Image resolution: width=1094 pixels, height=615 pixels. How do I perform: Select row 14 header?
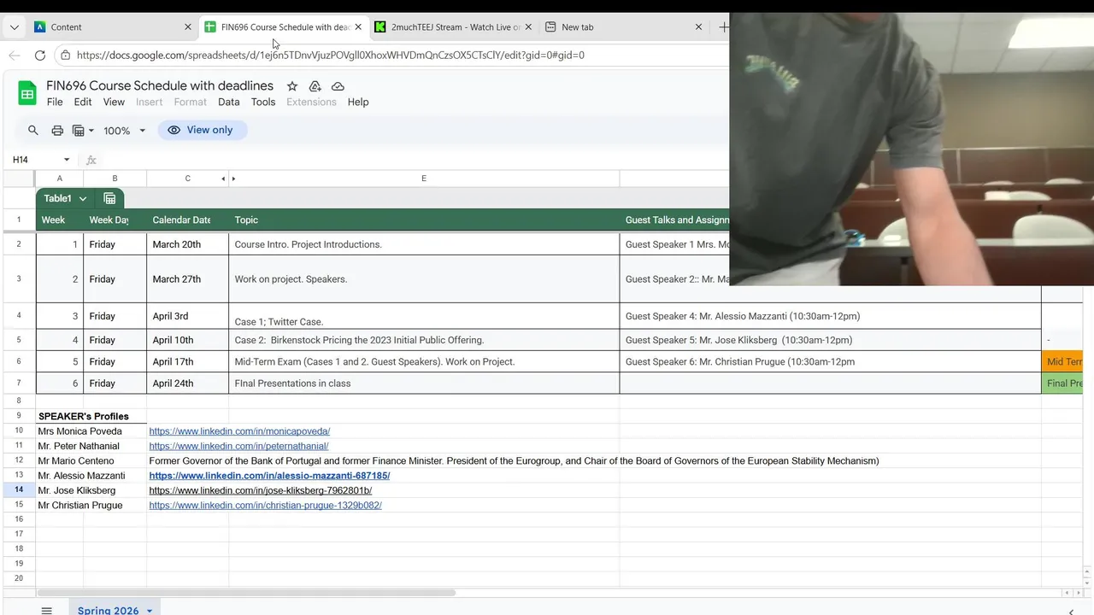click(19, 490)
